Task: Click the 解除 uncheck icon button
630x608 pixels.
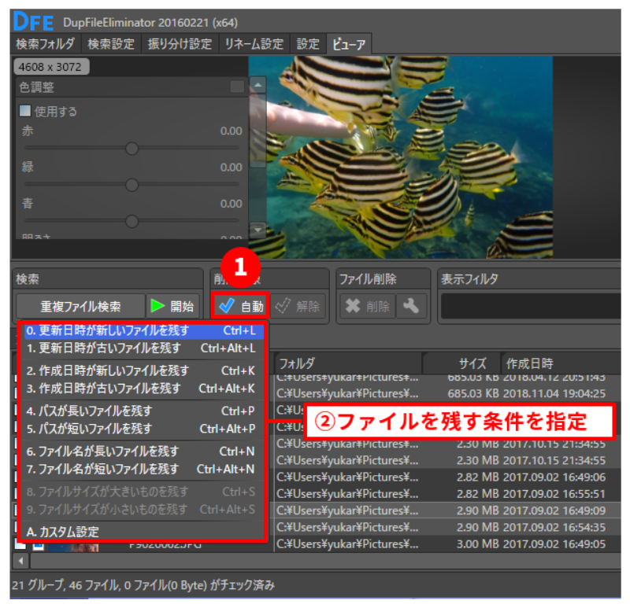Action: click(298, 306)
